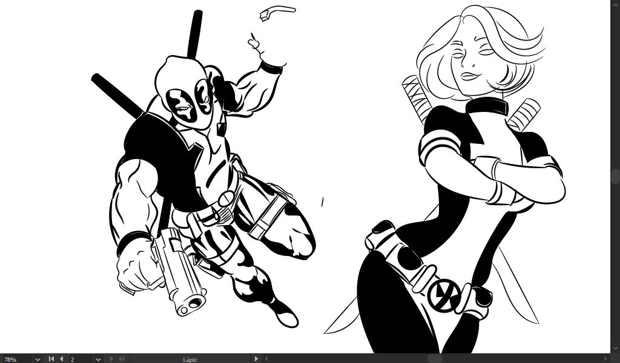Open the status bar options arrow after Lápiz

256,359
